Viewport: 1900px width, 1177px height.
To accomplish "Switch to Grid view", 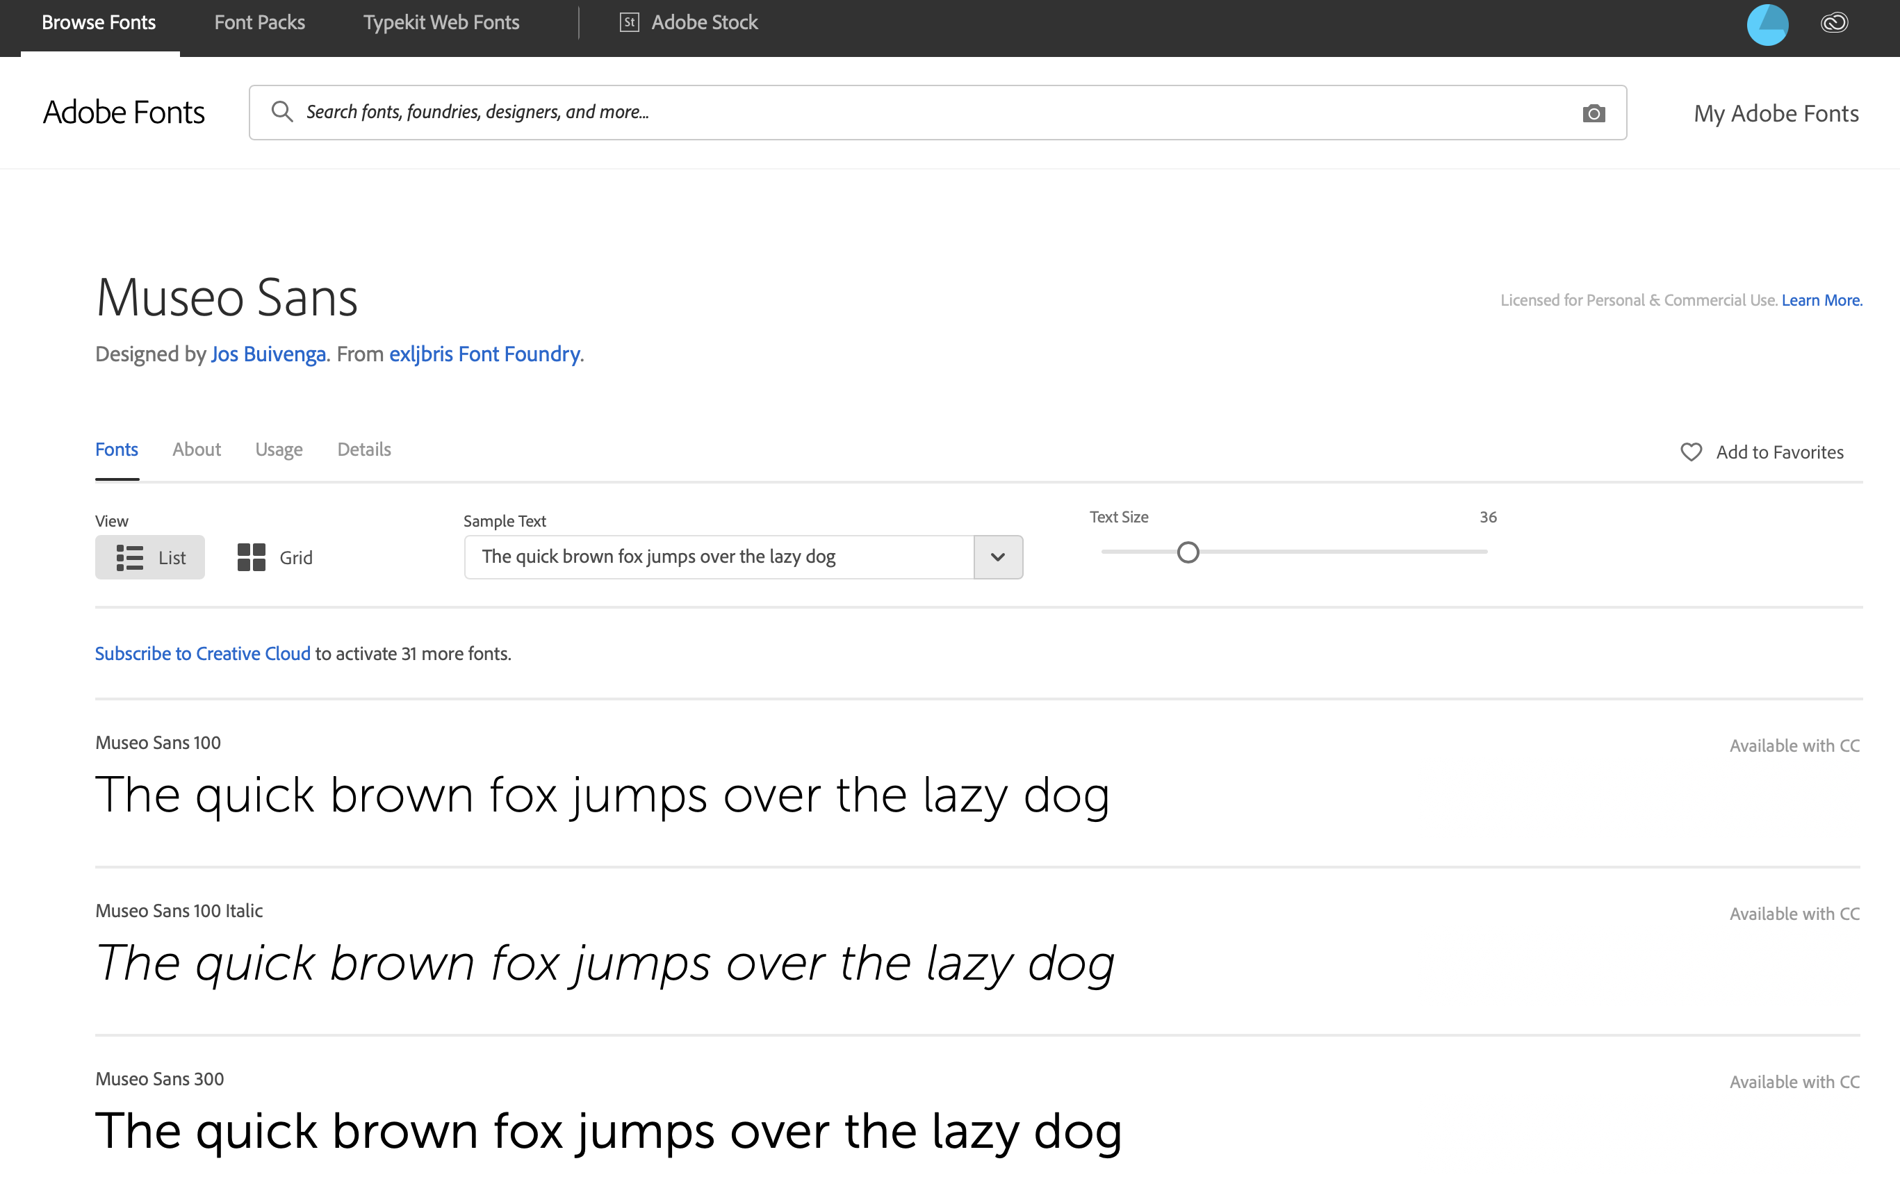I will [x=275, y=557].
